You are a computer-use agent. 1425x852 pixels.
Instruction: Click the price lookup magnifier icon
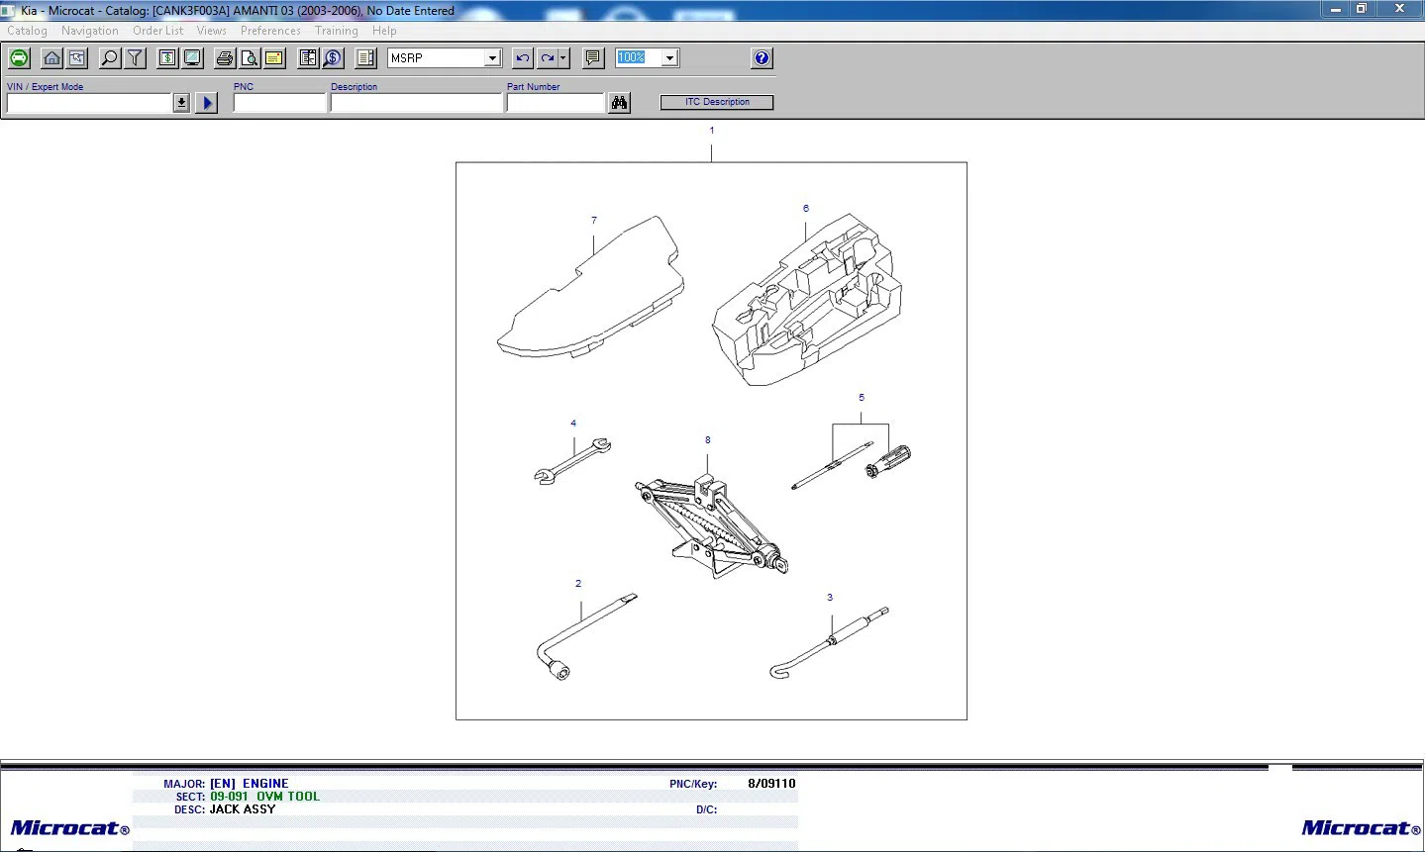click(333, 58)
